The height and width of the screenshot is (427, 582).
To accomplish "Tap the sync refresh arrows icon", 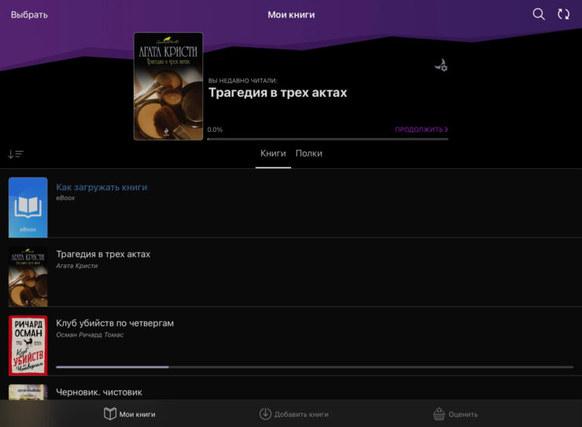I will [x=563, y=14].
